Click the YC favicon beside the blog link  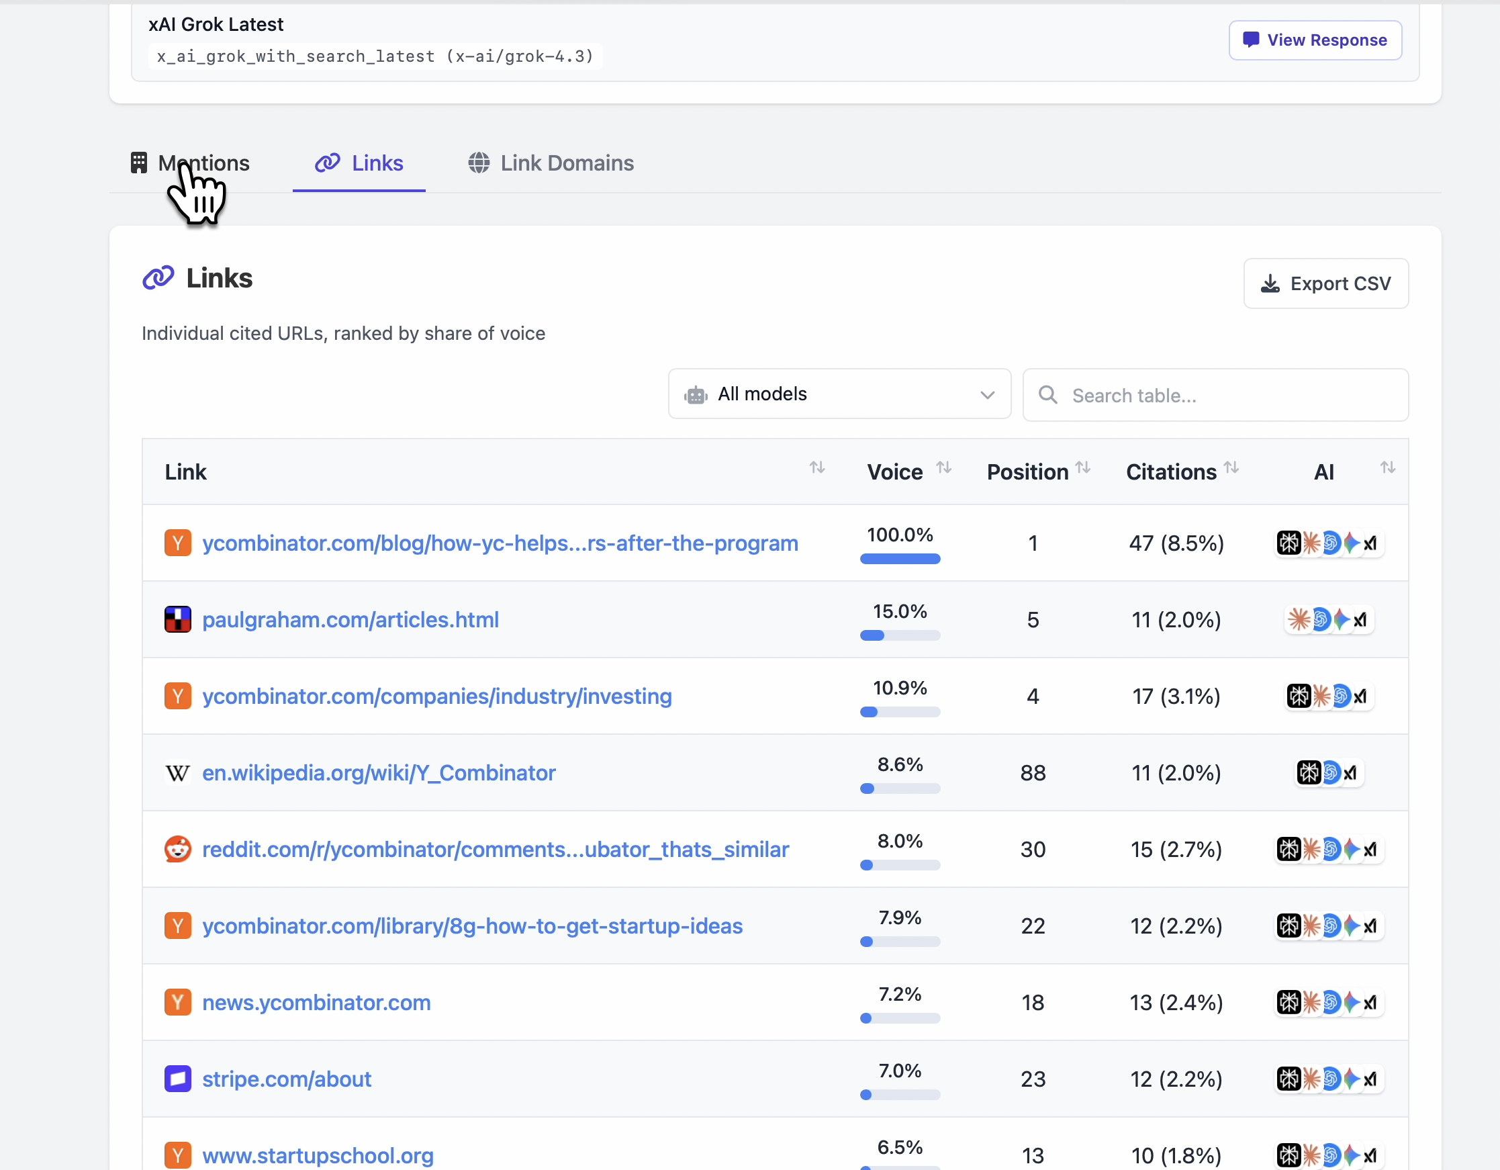(x=178, y=543)
